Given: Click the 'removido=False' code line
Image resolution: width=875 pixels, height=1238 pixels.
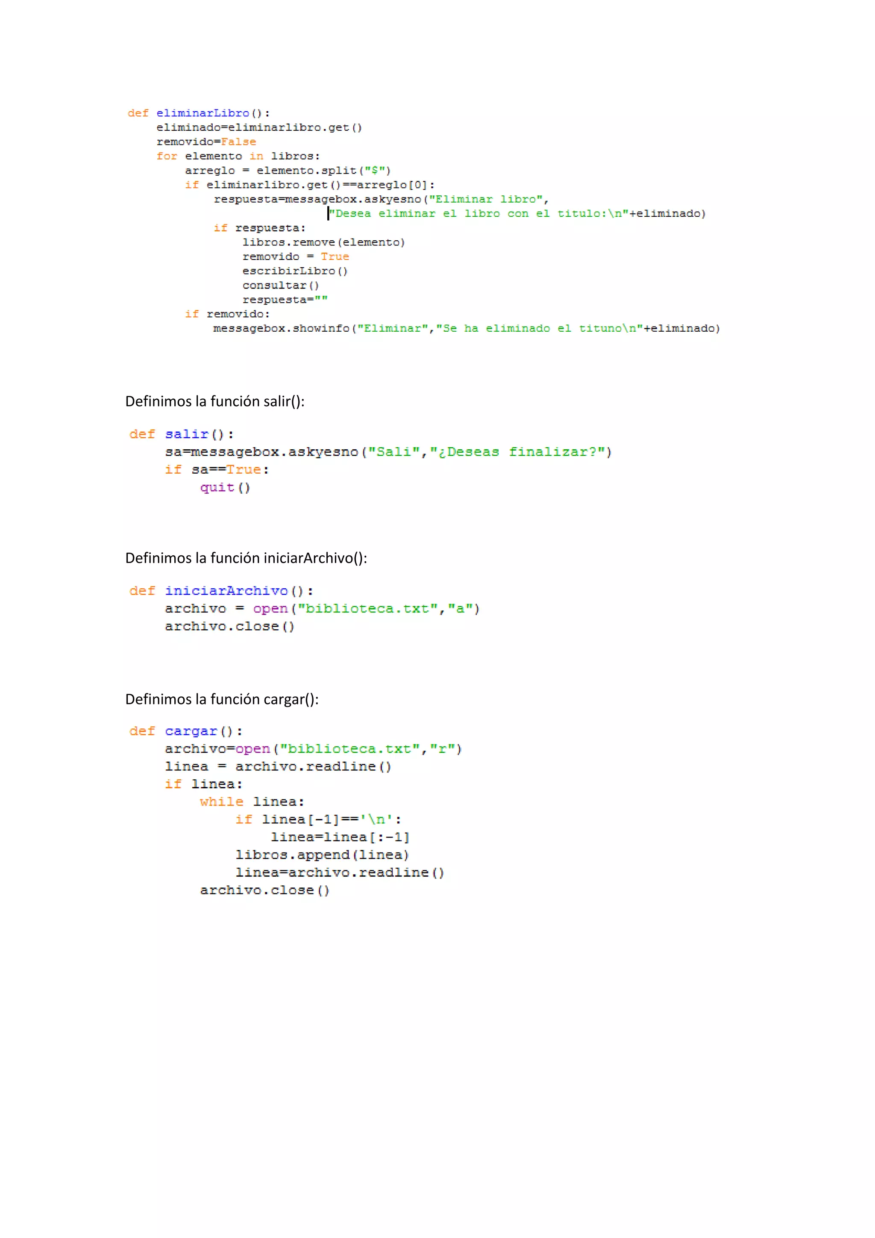Looking at the screenshot, I should [206, 142].
